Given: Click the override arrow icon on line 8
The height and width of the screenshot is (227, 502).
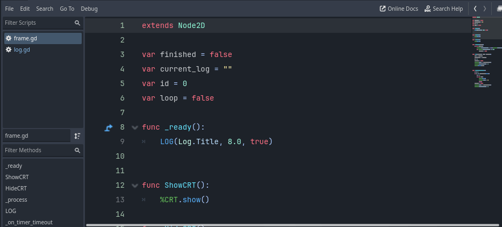Looking at the screenshot, I should click(x=109, y=127).
